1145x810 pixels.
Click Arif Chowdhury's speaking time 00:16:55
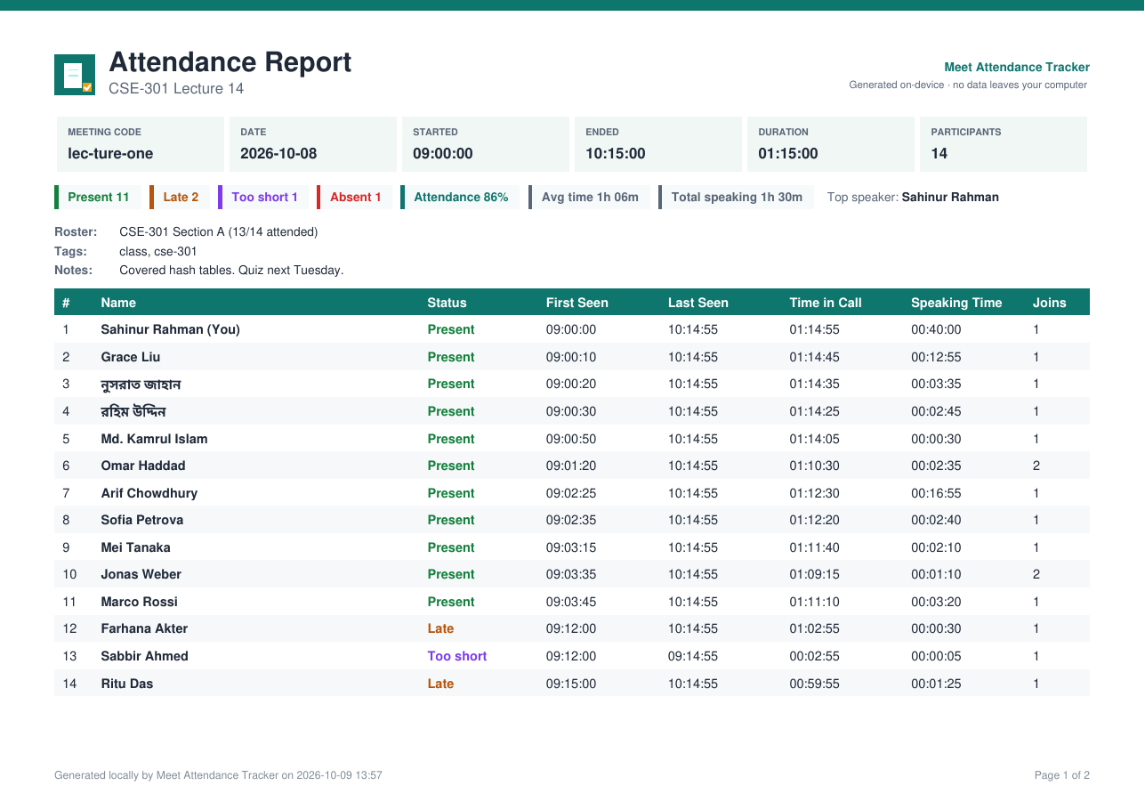click(936, 493)
